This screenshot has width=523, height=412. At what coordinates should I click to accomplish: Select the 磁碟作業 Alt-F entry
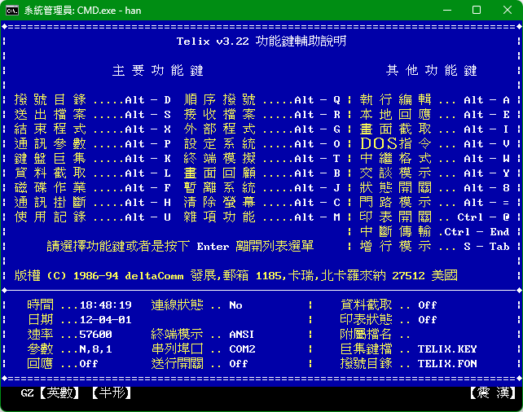coord(93,187)
